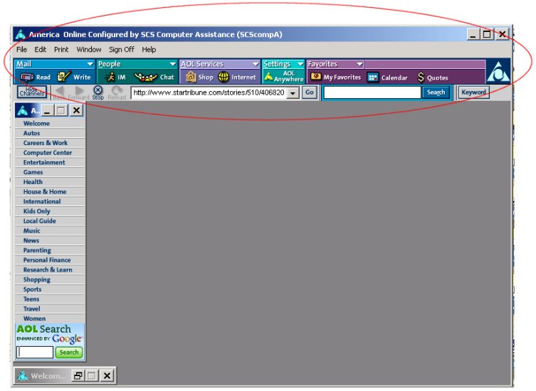Open Local Guide channel
Screen dimensions: 536x391
pyautogui.click(x=50, y=221)
